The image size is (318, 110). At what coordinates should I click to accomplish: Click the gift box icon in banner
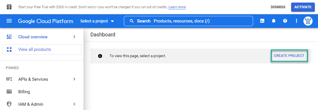9,7
